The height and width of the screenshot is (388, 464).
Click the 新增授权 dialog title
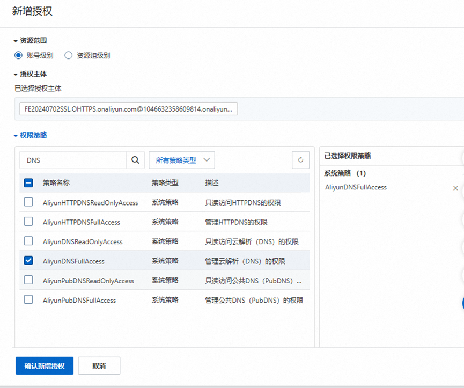[32, 11]
